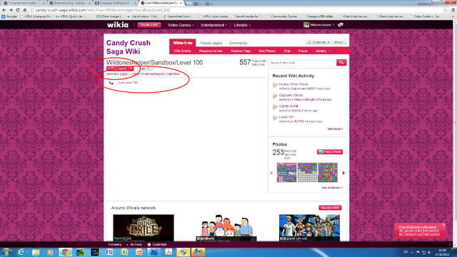Viewport: 457px width, 257px height.
Task: Open the Contribute dropdown
Action: (x=318, y=42)
